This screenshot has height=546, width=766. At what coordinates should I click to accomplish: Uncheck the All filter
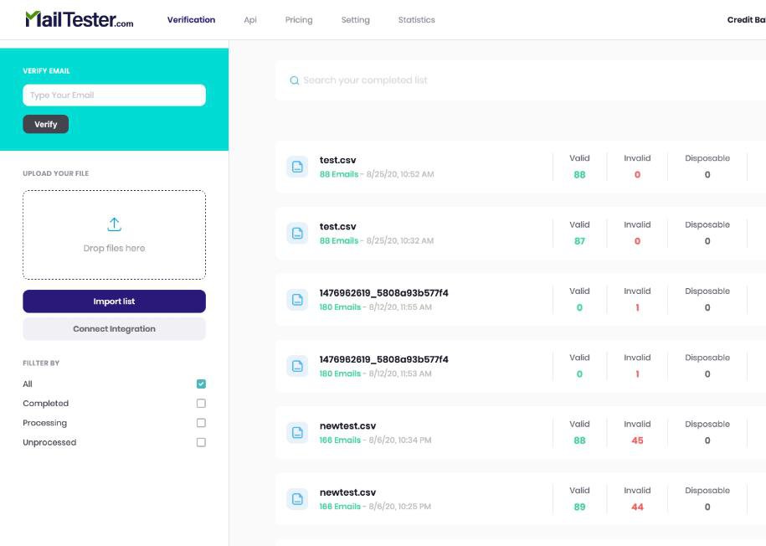tap(200, 384)
